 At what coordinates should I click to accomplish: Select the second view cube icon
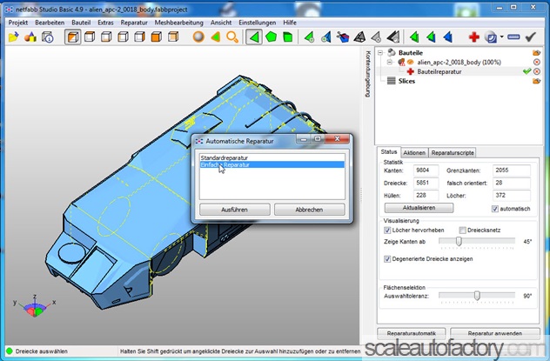click(x=90, y=37)
